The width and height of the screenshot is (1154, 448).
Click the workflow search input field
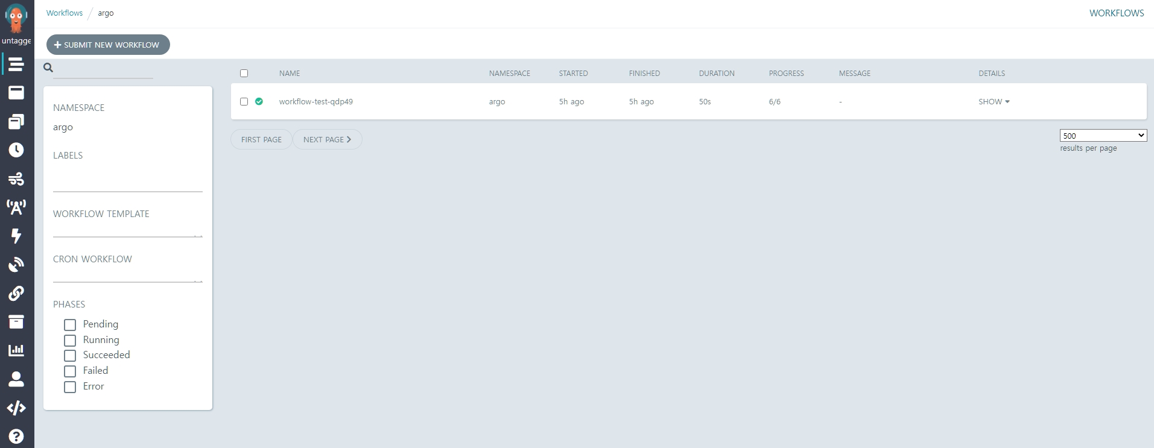pos(103,69)
